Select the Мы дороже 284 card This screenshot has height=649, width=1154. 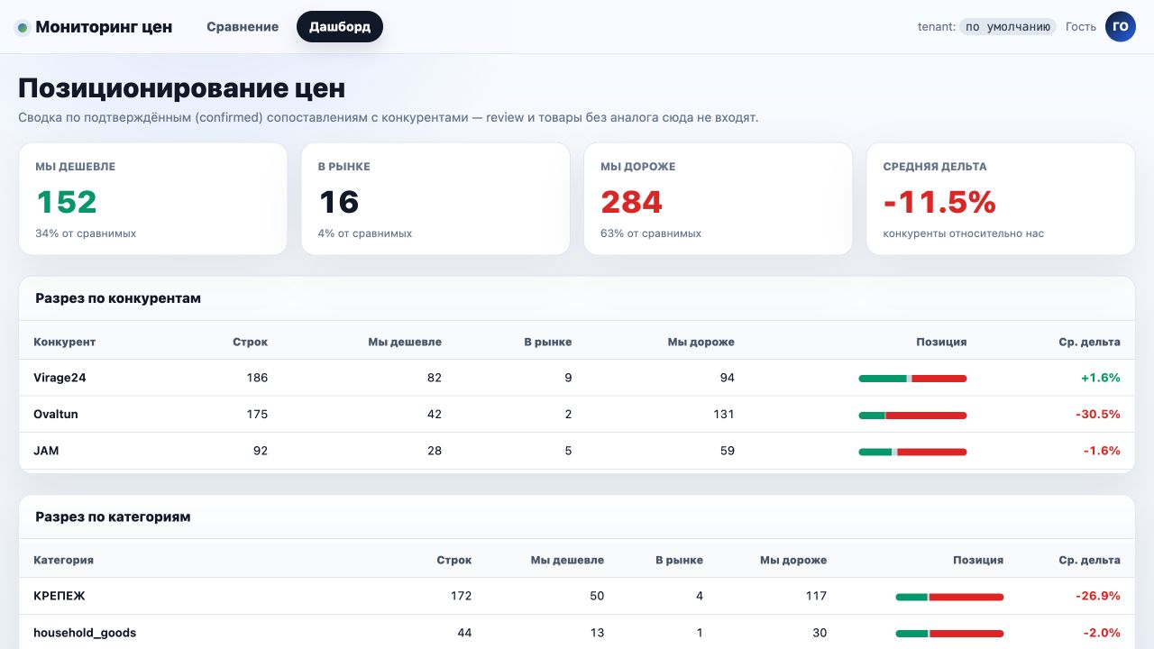click(719, 198)
